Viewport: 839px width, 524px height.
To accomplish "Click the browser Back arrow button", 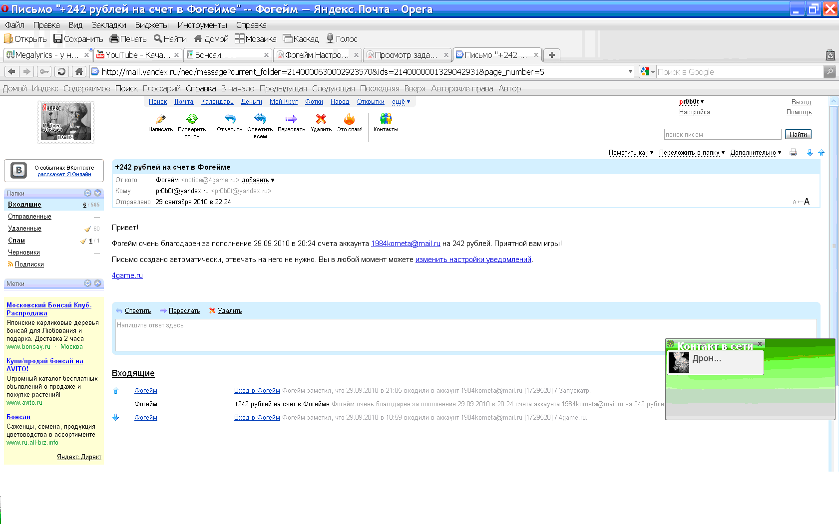I will [x=12, y=72].
